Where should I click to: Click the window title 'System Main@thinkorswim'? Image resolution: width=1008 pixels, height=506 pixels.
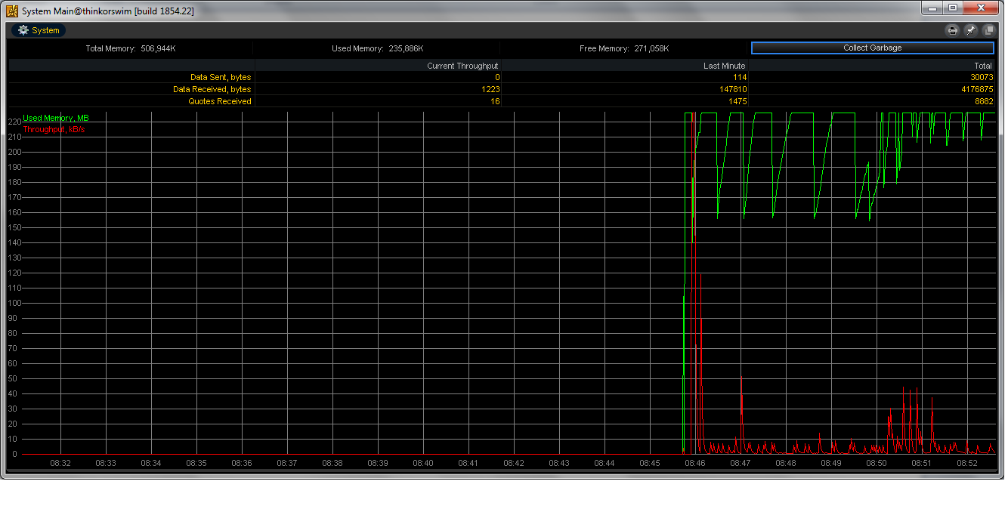point(76,11)
